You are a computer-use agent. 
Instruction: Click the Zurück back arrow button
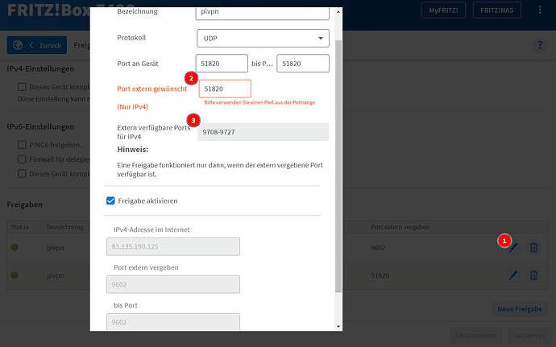[x=35, y=46]
